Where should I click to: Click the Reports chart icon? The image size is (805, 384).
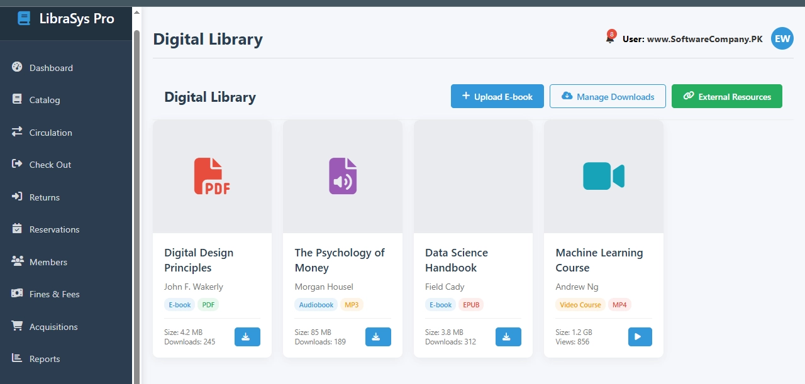(x=16, y=358)
